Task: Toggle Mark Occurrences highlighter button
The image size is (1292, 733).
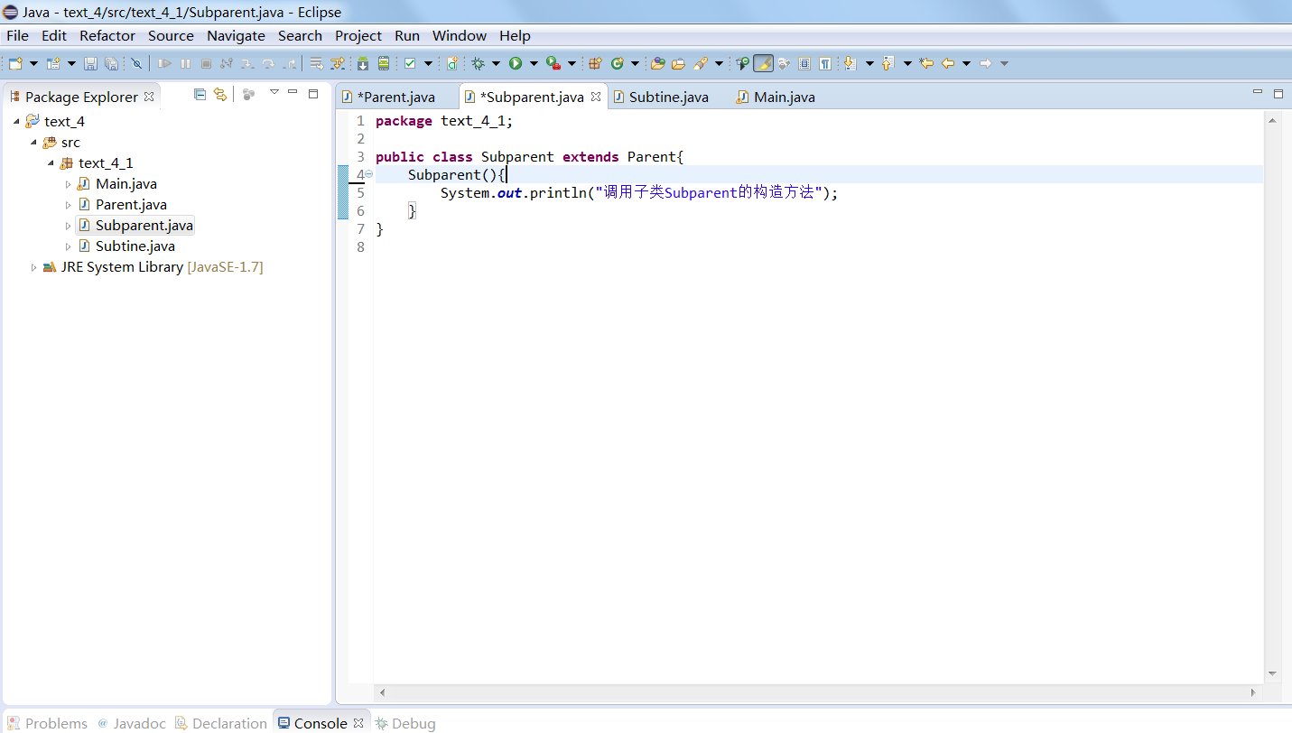Action: pyautogui.click(x=763, y=63)
